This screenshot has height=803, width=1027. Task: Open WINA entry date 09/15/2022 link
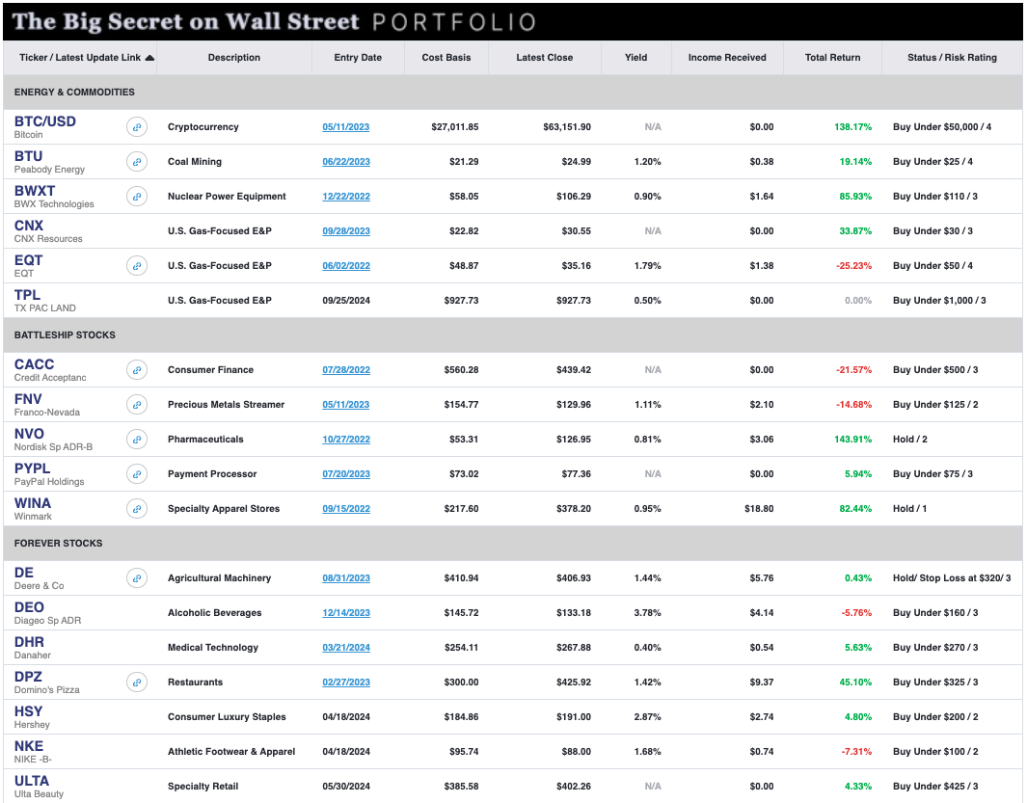346,509
